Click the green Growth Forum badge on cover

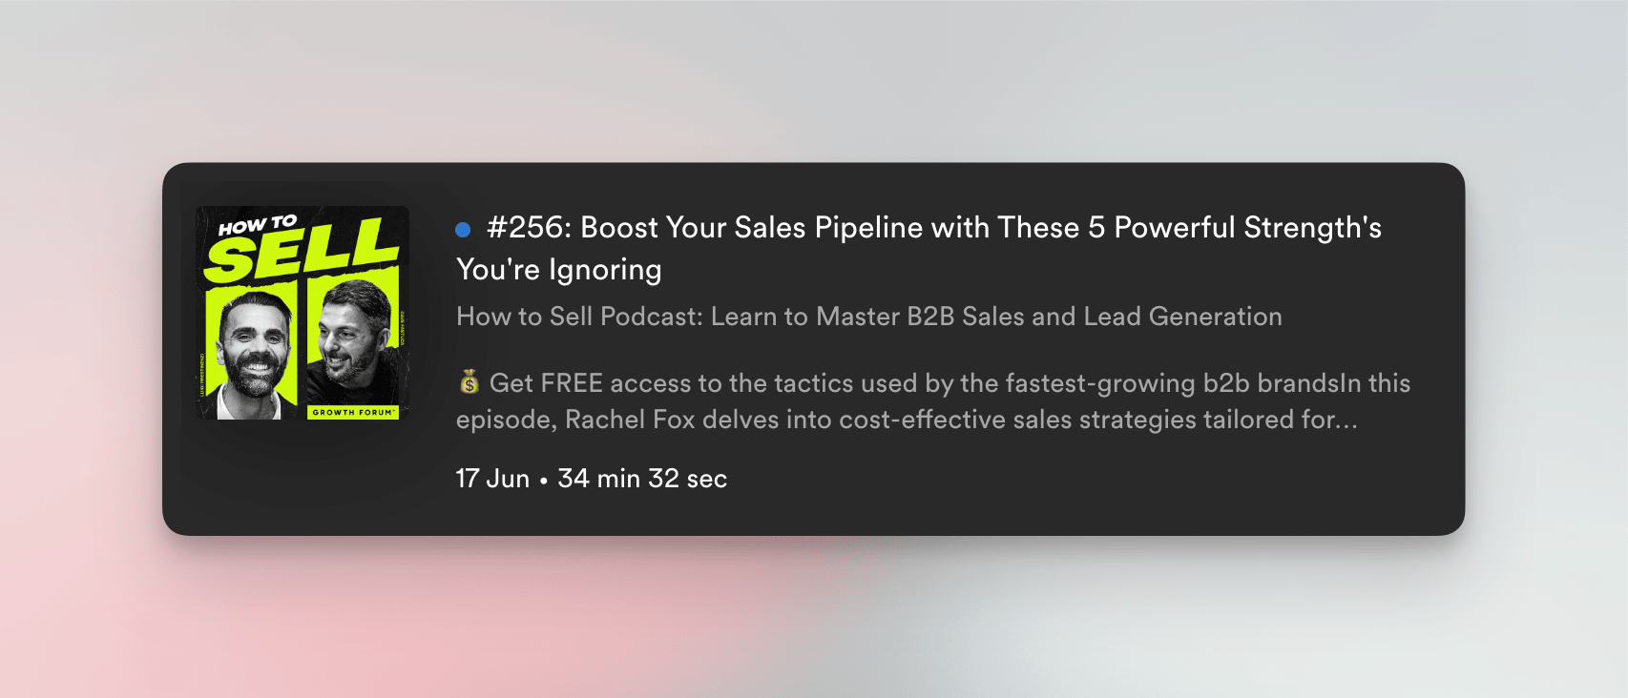tap(353, 412)
